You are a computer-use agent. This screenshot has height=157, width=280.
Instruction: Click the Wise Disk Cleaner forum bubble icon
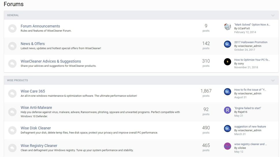tap(12, 130)
